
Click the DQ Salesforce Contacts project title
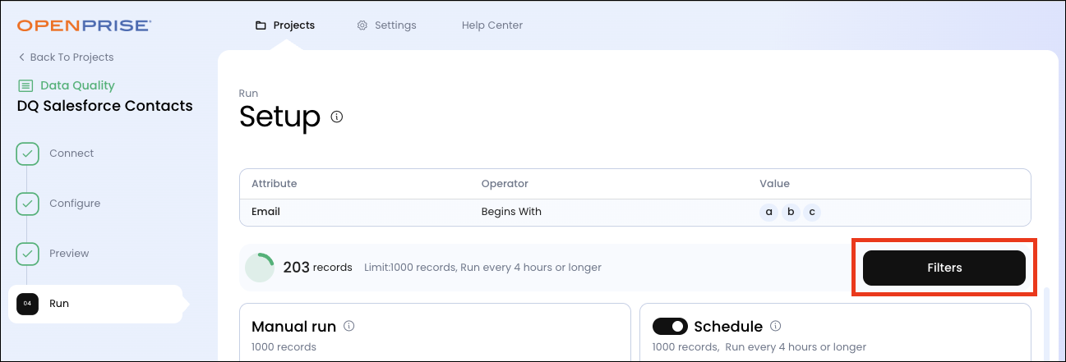[x=105, y=106]
